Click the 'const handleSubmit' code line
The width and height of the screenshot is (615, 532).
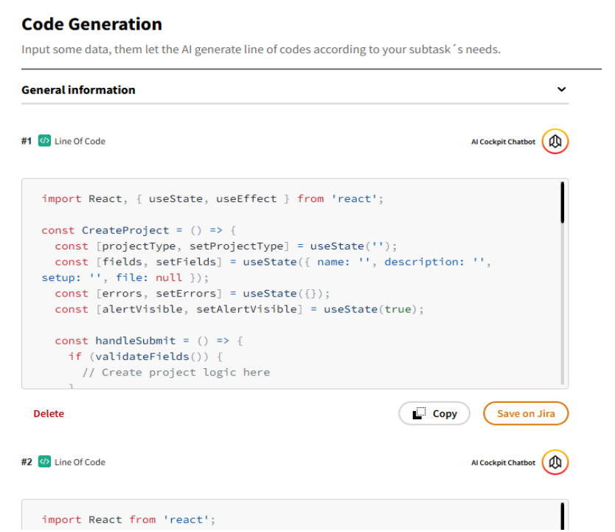(149, 341)
